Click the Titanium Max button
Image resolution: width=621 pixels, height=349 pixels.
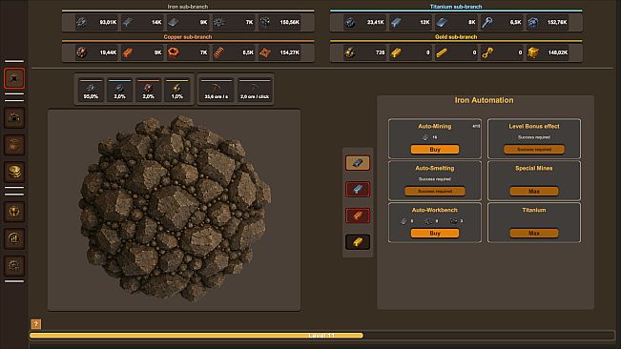[x=534, y=233]
